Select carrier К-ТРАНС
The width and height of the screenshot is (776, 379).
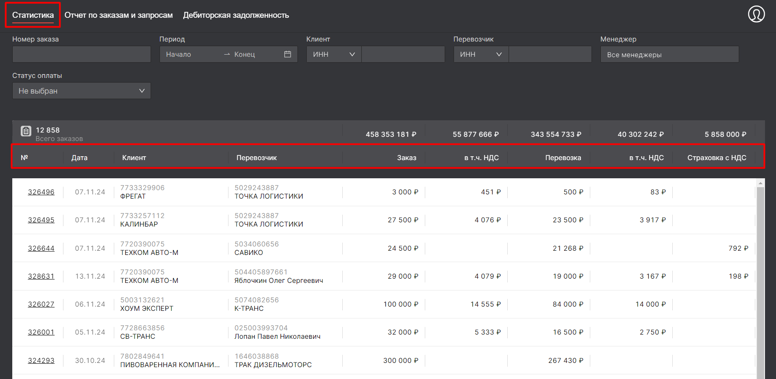click(249, 308)
